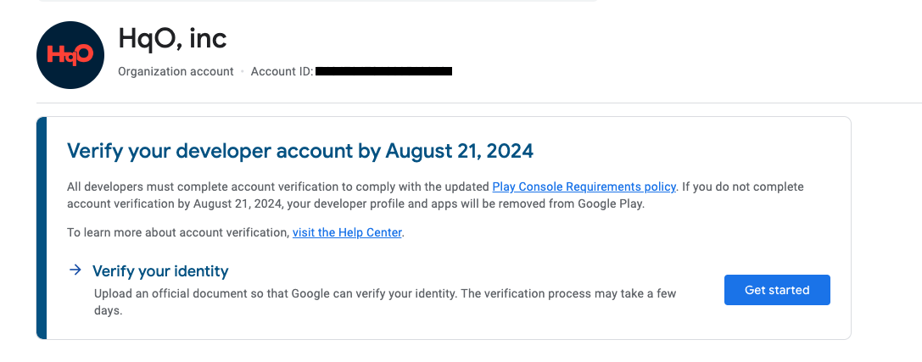The height and width of the screenshot is (362, 922).
Task: Click the arrow icon beside Verify your identity
Action: [75, 270]
